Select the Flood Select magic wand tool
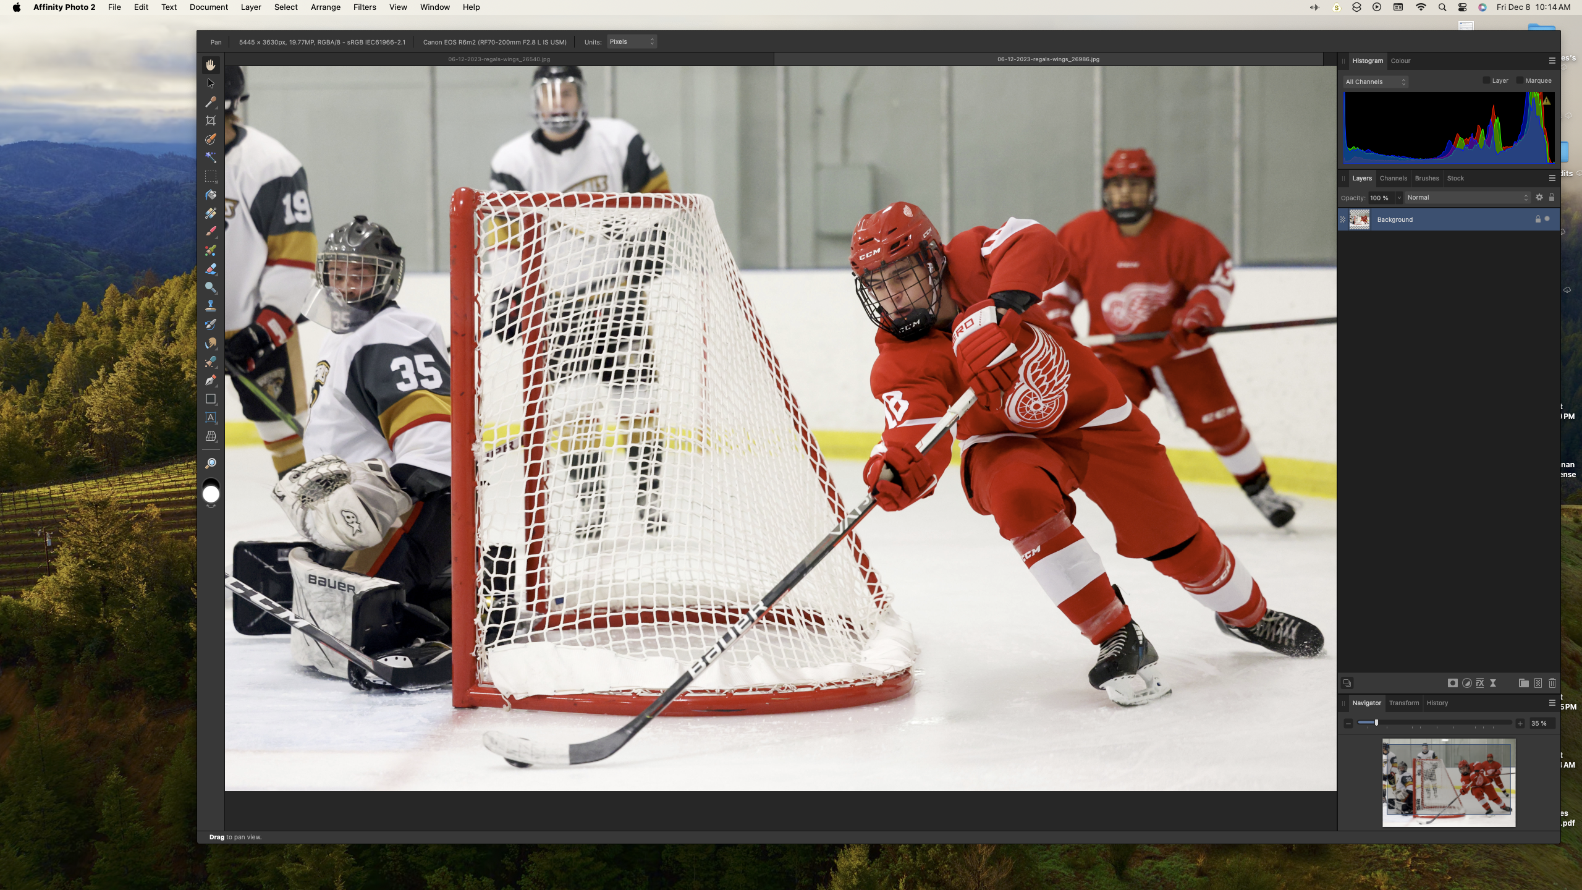The height and width of the screenshot is (890, 1582). (x=211, y=158)
